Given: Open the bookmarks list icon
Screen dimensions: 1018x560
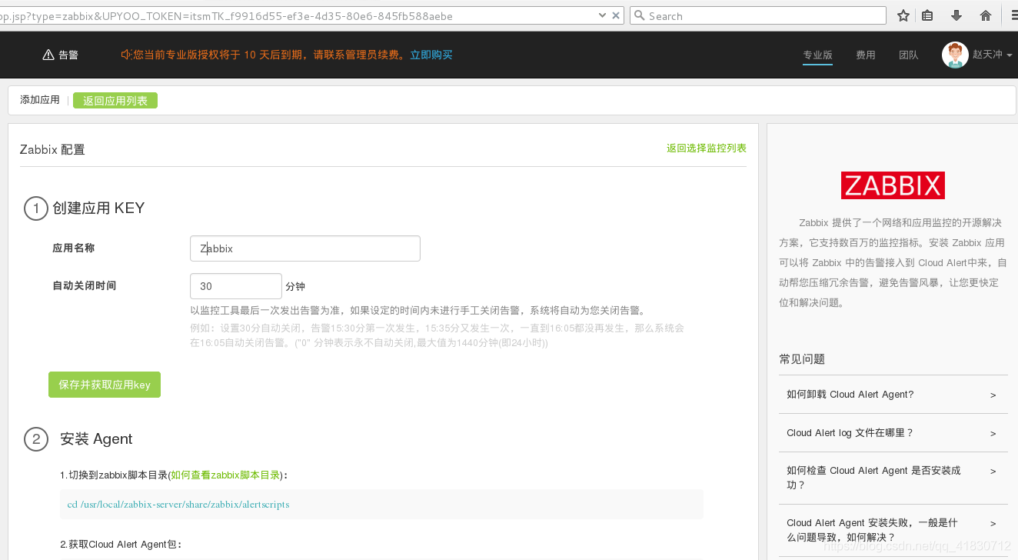Looking at the screenshot, I should pos(927,15).
